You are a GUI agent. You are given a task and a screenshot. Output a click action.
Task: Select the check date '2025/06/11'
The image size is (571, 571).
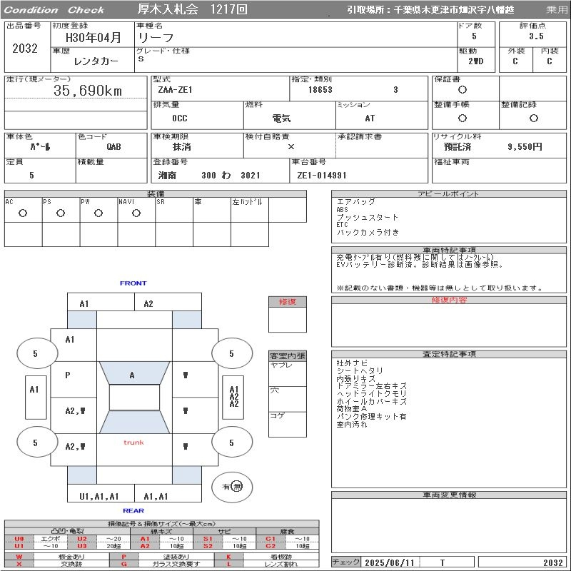click(389, 562)
